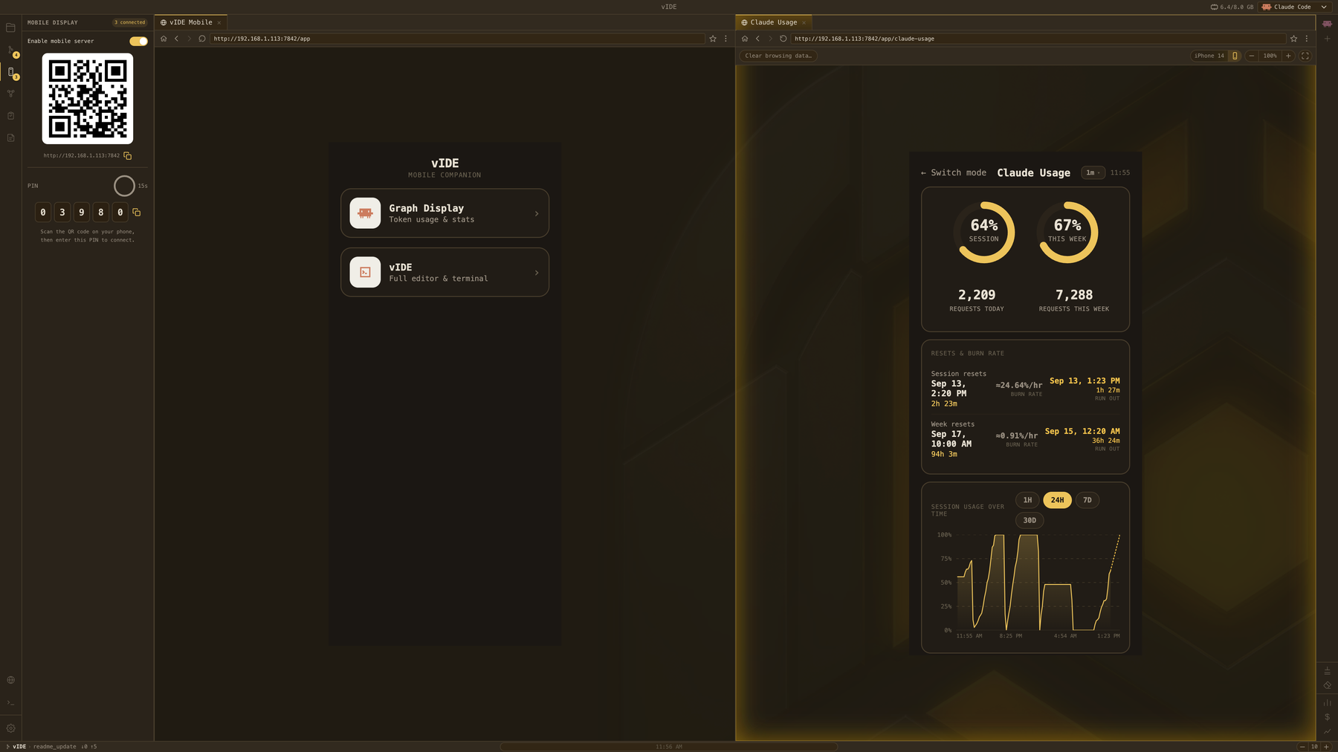Close the Claude Usage tab
Screen dimensions: 1338x752
click(x=804, y=23)
